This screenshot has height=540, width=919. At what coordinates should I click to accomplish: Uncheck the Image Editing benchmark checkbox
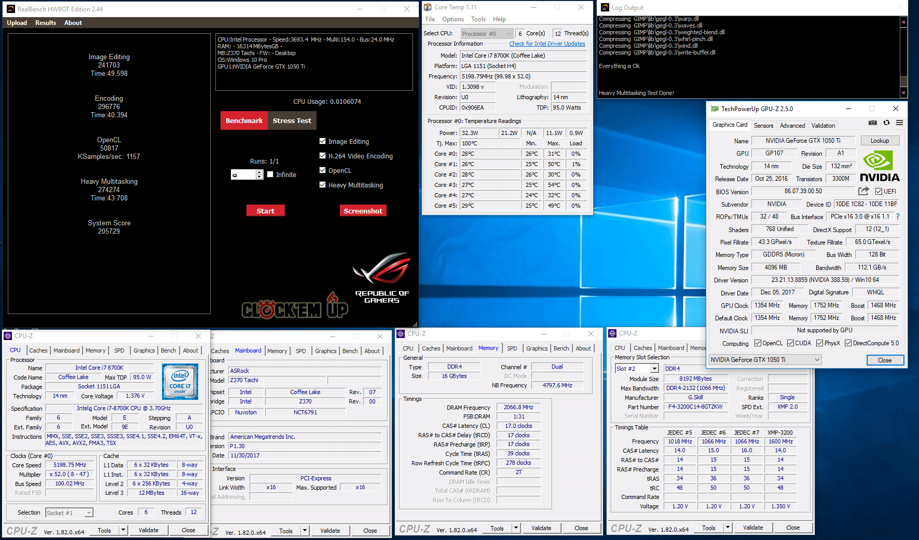(x=323, y=141)
